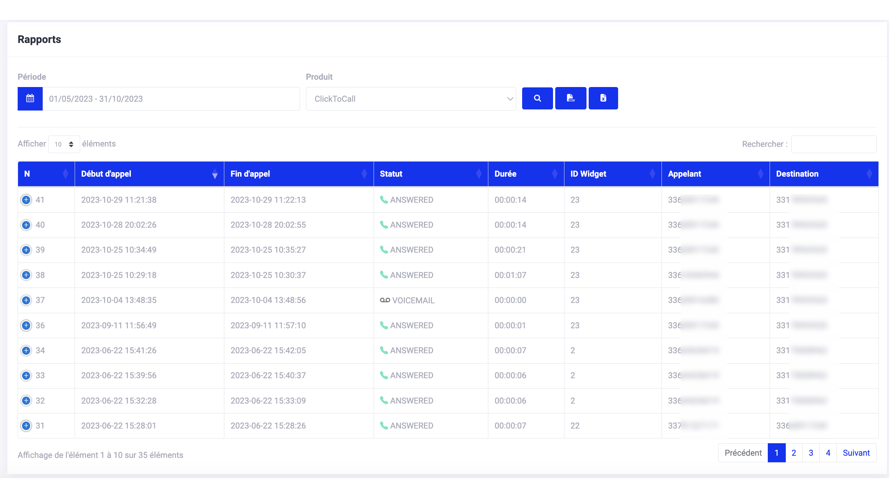
Task: Click duration 00:01:07 cell
Action: [510, 275]
